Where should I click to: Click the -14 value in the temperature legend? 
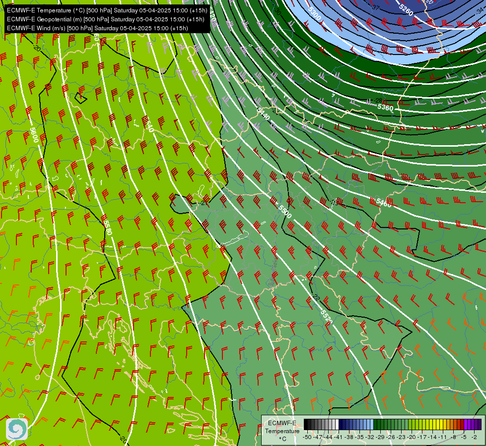click(433, 437)
